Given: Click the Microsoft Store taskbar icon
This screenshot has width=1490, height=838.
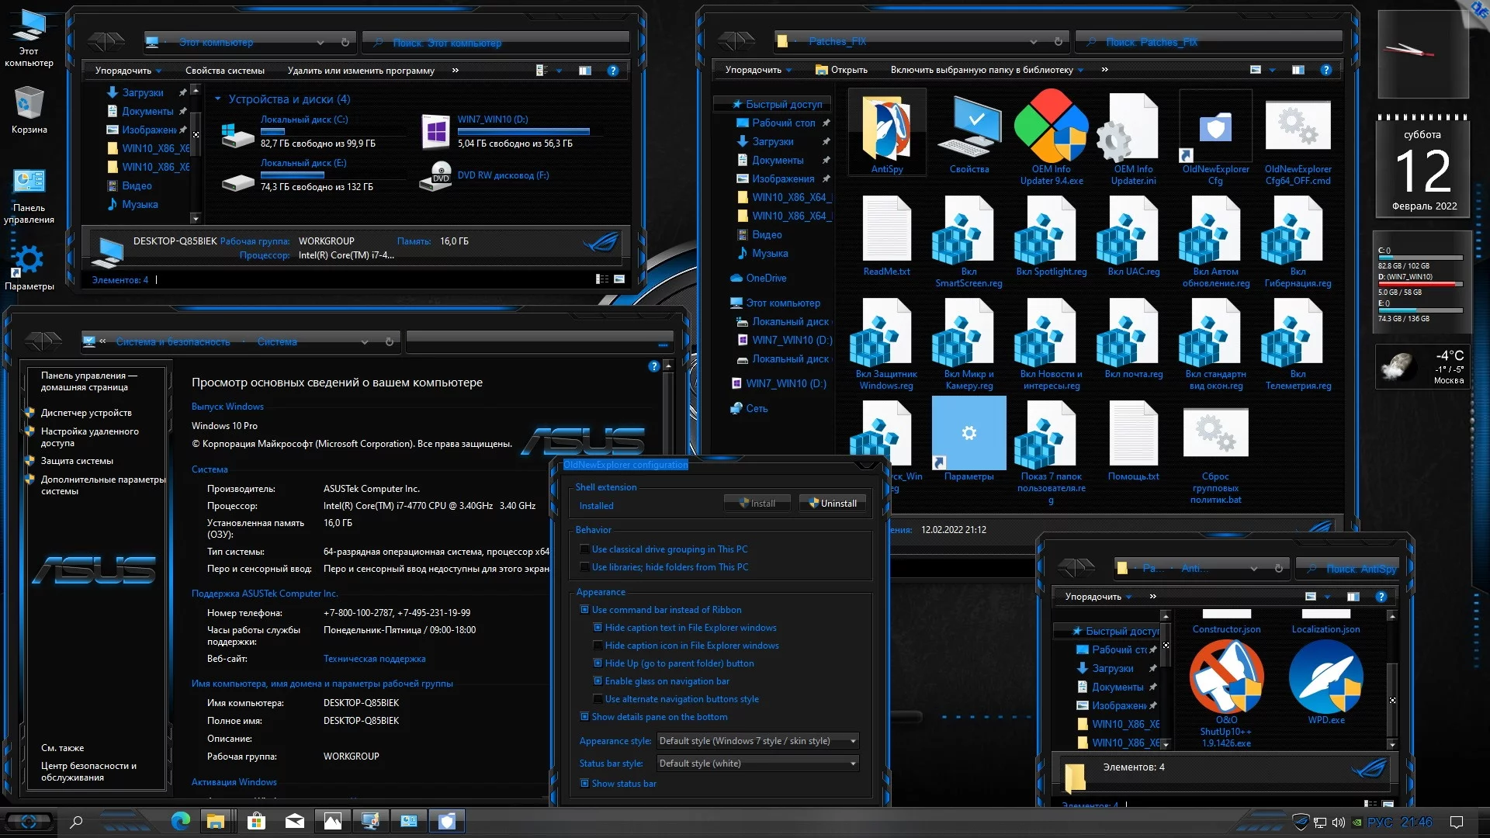Looking at the screenshot, I should 256,821.
